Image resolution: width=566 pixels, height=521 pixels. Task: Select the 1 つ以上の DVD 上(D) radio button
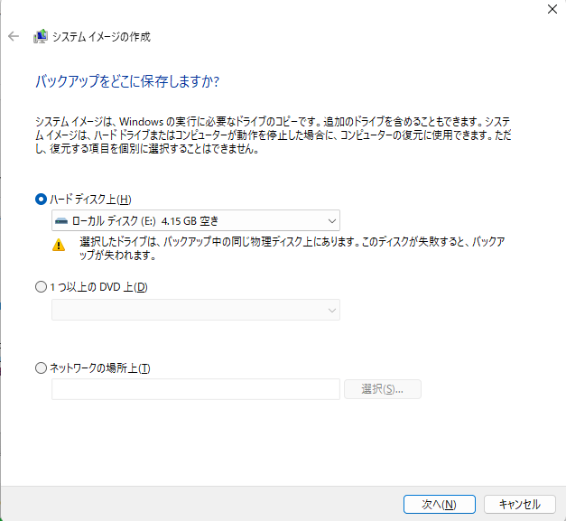point(41,287)
